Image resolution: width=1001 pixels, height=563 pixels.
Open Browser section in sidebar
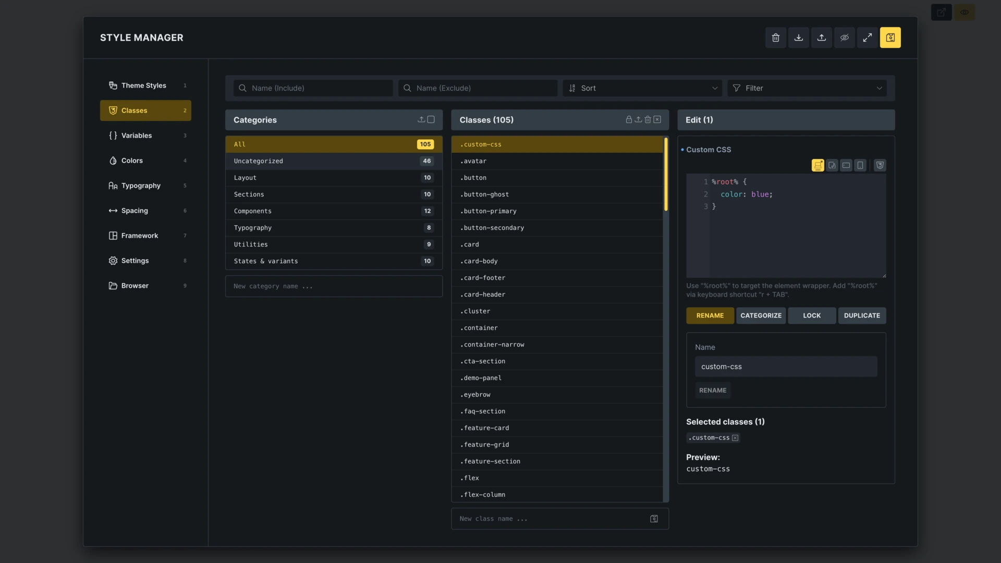tap(145, 286)
